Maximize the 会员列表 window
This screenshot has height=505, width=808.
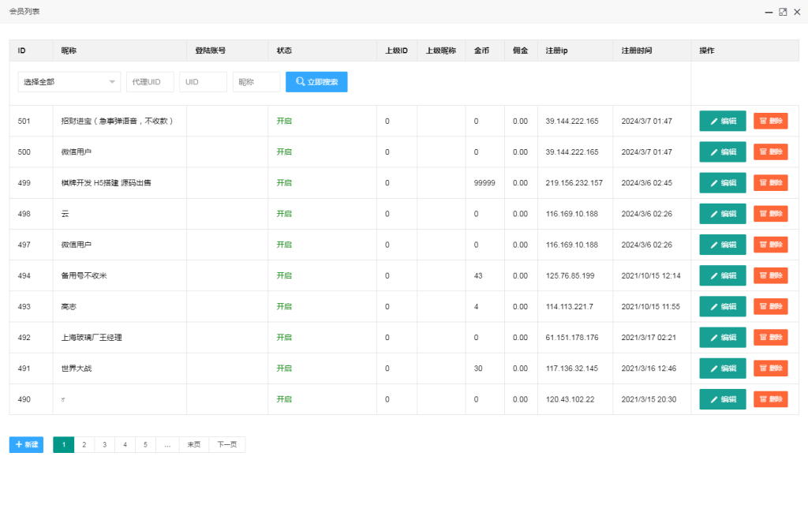click(x=782, y=12)
